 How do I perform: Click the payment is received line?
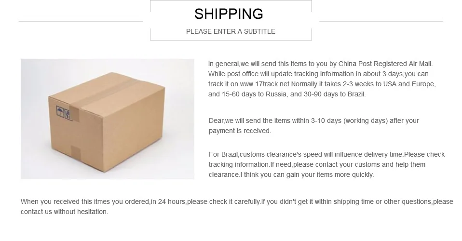[240, 131]
